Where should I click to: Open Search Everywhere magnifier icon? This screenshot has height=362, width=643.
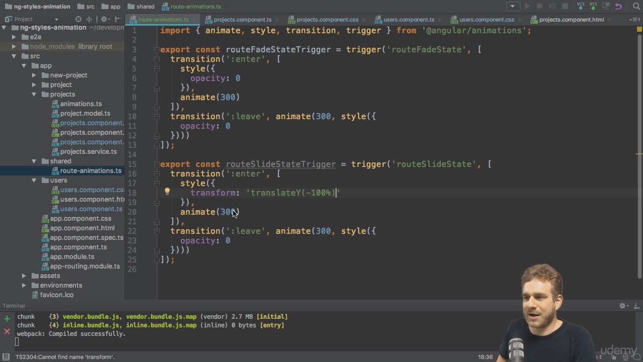click(x=635, y=7)
